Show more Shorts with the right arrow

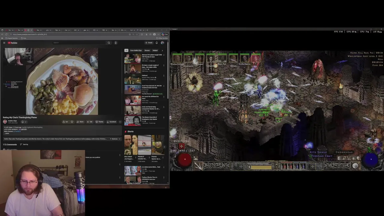click(x=164, y=147)
